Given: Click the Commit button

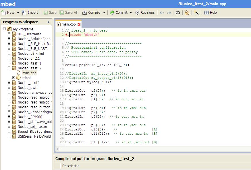Looking at the screenshot, I should pos(119,13).
